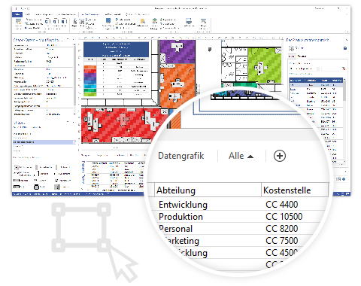The image size is (361, 286).
Task: Click the left properties panel scrollbar
Action: pyautogui.click(x=74, y=75)
